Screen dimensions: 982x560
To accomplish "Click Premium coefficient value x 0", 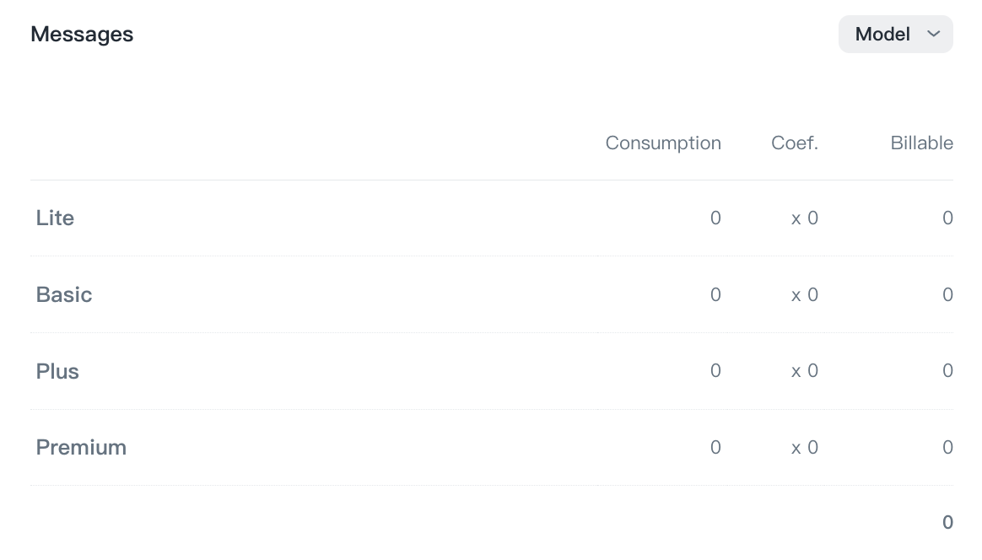I will tap(804, 448).
